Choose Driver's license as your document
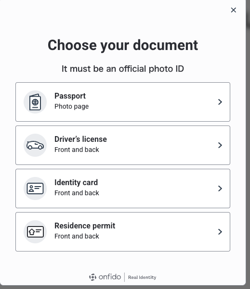250x289 pixels. [123, 145]
